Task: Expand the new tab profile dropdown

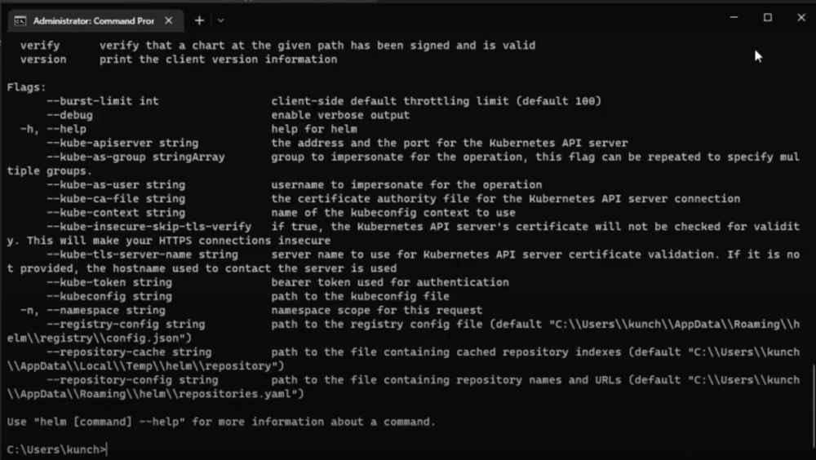Action: (x=220, y=20)
